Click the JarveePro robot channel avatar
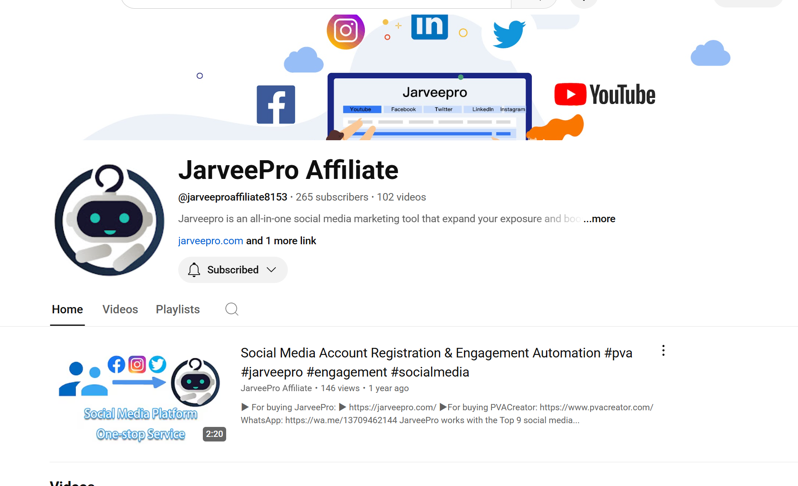 109,219
